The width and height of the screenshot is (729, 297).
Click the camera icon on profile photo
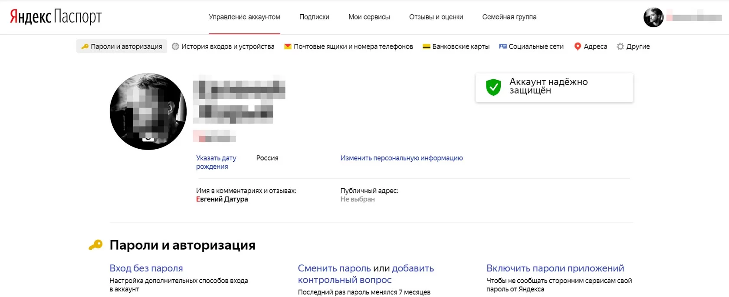[x=148, y=137]
